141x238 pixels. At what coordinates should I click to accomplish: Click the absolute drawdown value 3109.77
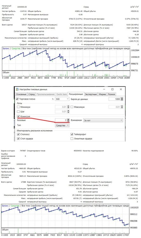tap(24, 19)
